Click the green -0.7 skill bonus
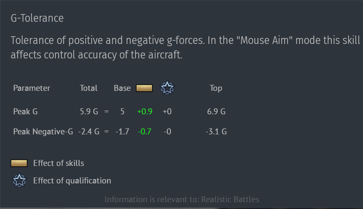This screenshot has width=363, height=209. coord(144,132)
